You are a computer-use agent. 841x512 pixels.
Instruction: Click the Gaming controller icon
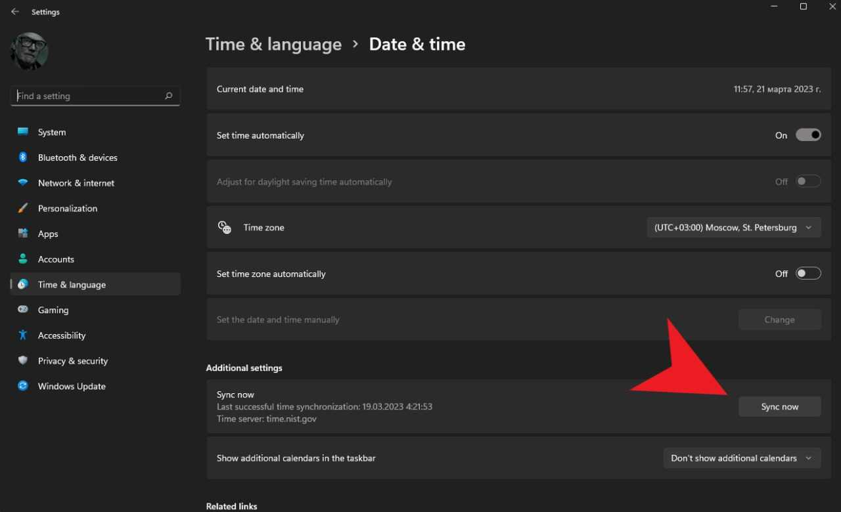pyautogui.click(x=23, y=310)
